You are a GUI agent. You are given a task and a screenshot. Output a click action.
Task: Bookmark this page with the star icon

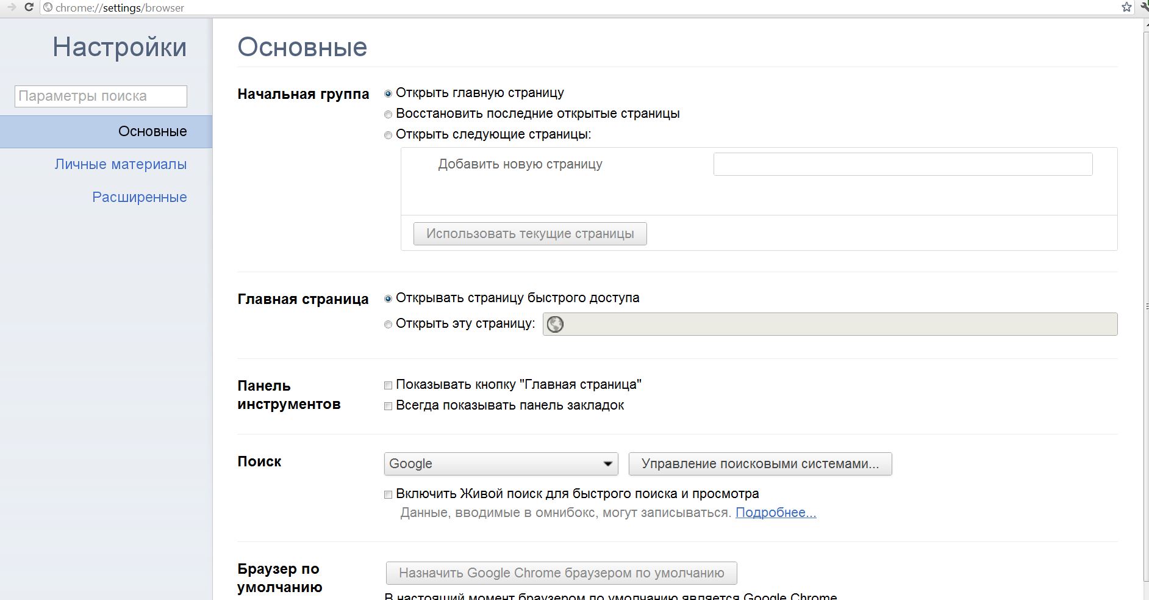click(x=1126, y=7)
